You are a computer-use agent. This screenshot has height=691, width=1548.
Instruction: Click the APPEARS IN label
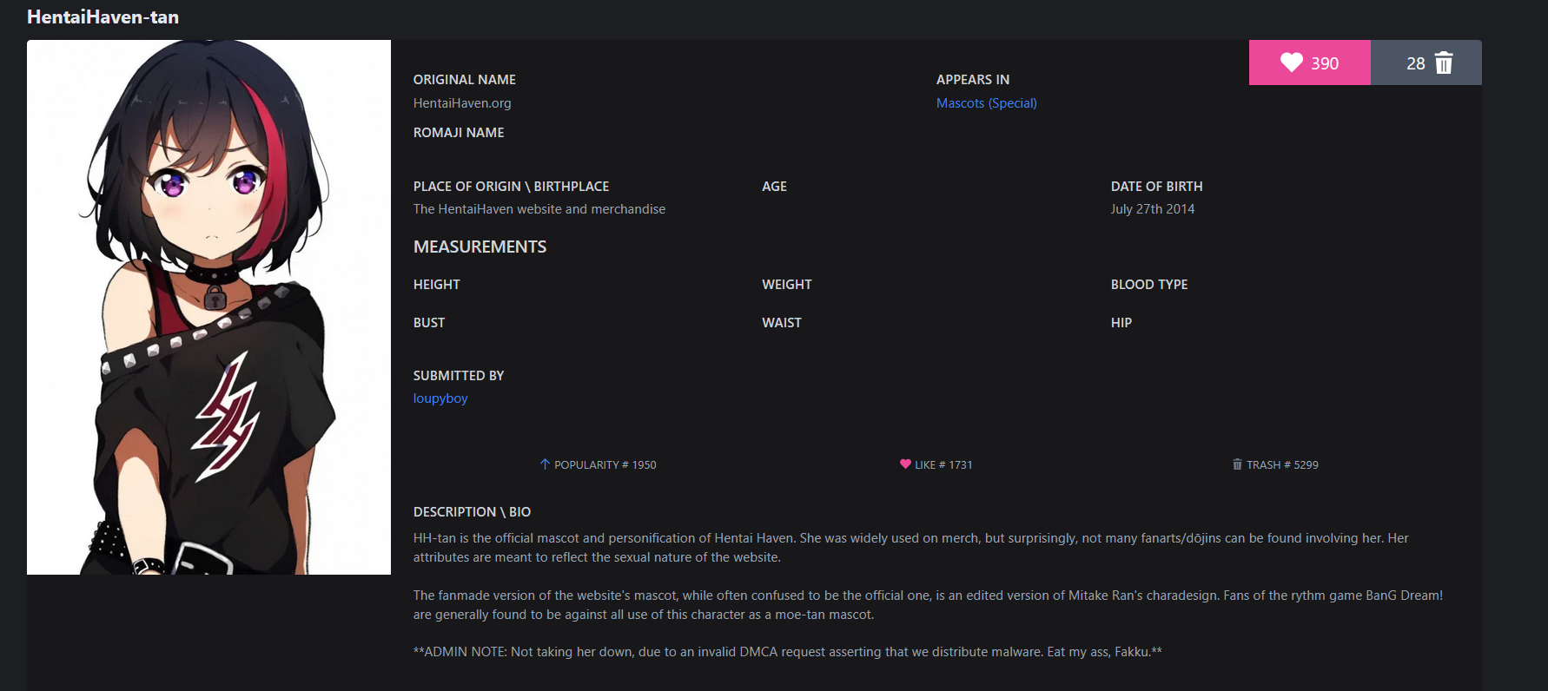(973, 80)
